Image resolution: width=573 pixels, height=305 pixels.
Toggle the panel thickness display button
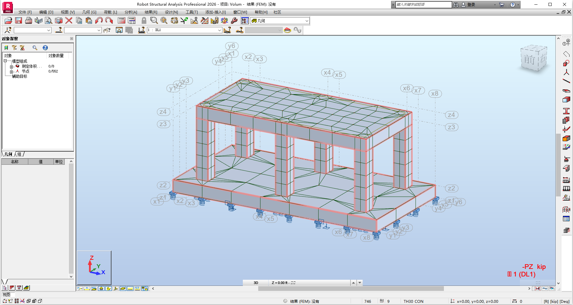pyautogui.click(x=123, y=288)
